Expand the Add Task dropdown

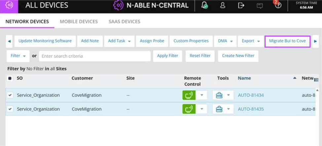point(119,41)
